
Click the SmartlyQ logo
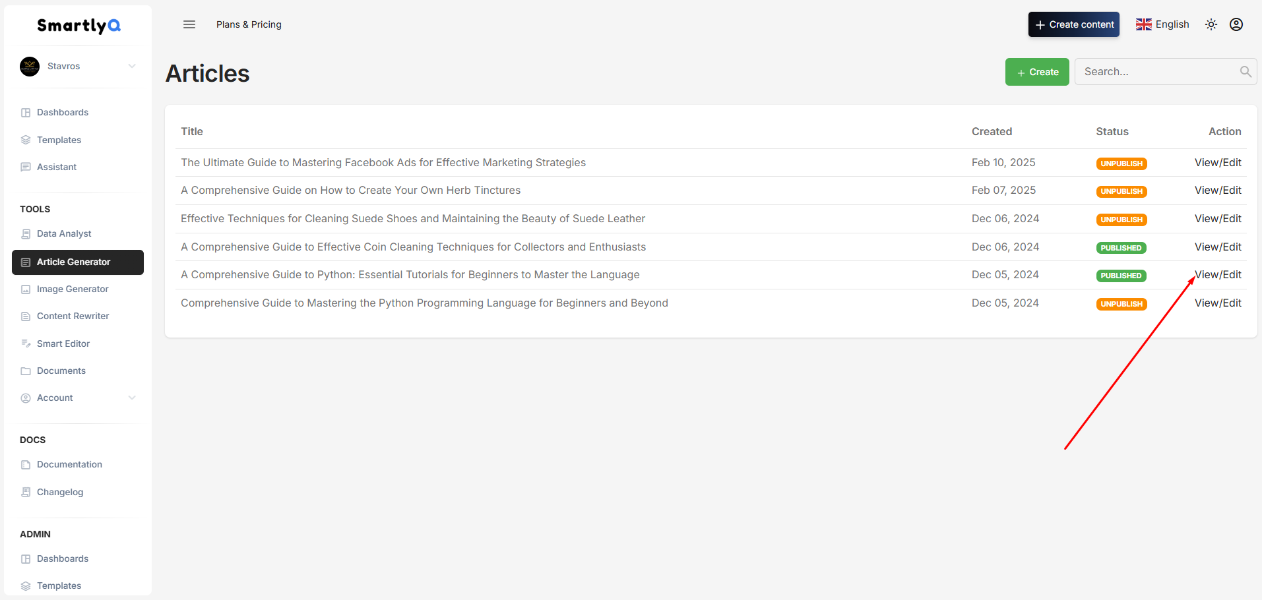point(79,26)
